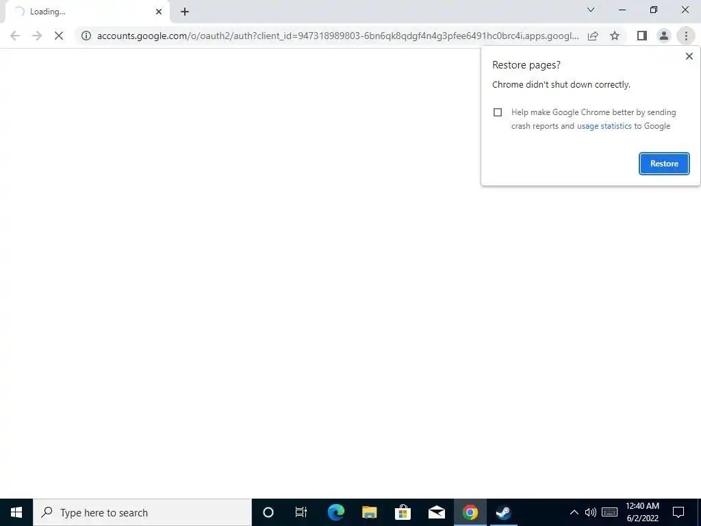Close the Loading tab
The width and height of the screenshot is (701, 526).
(x=159, y=12)
